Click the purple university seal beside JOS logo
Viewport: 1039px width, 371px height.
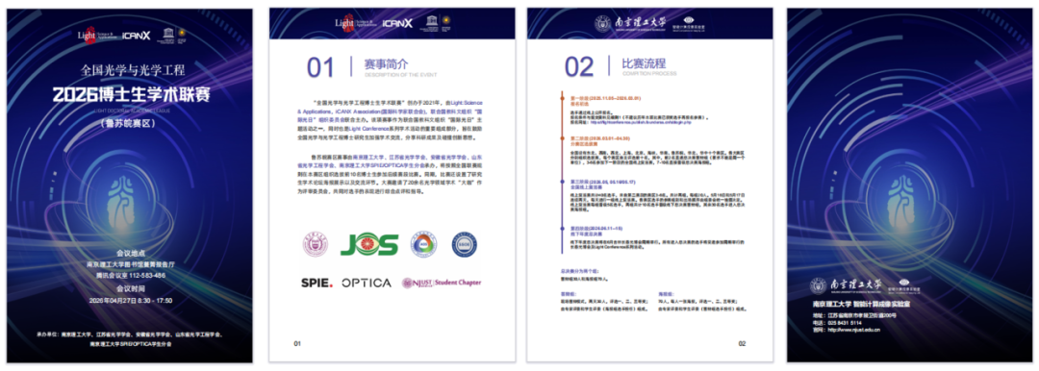point(315,244)
